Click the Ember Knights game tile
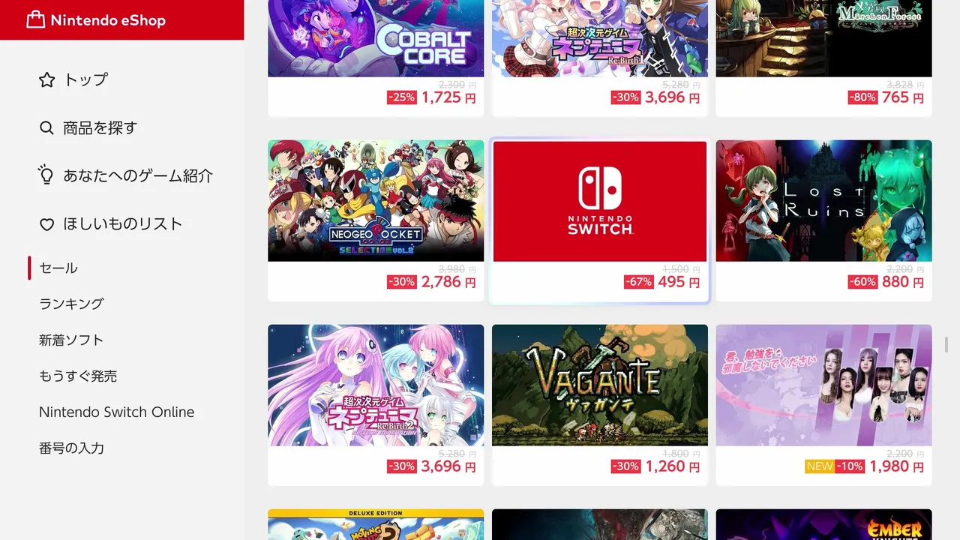This screenshot has width=960, height=540. pos(823,525)
